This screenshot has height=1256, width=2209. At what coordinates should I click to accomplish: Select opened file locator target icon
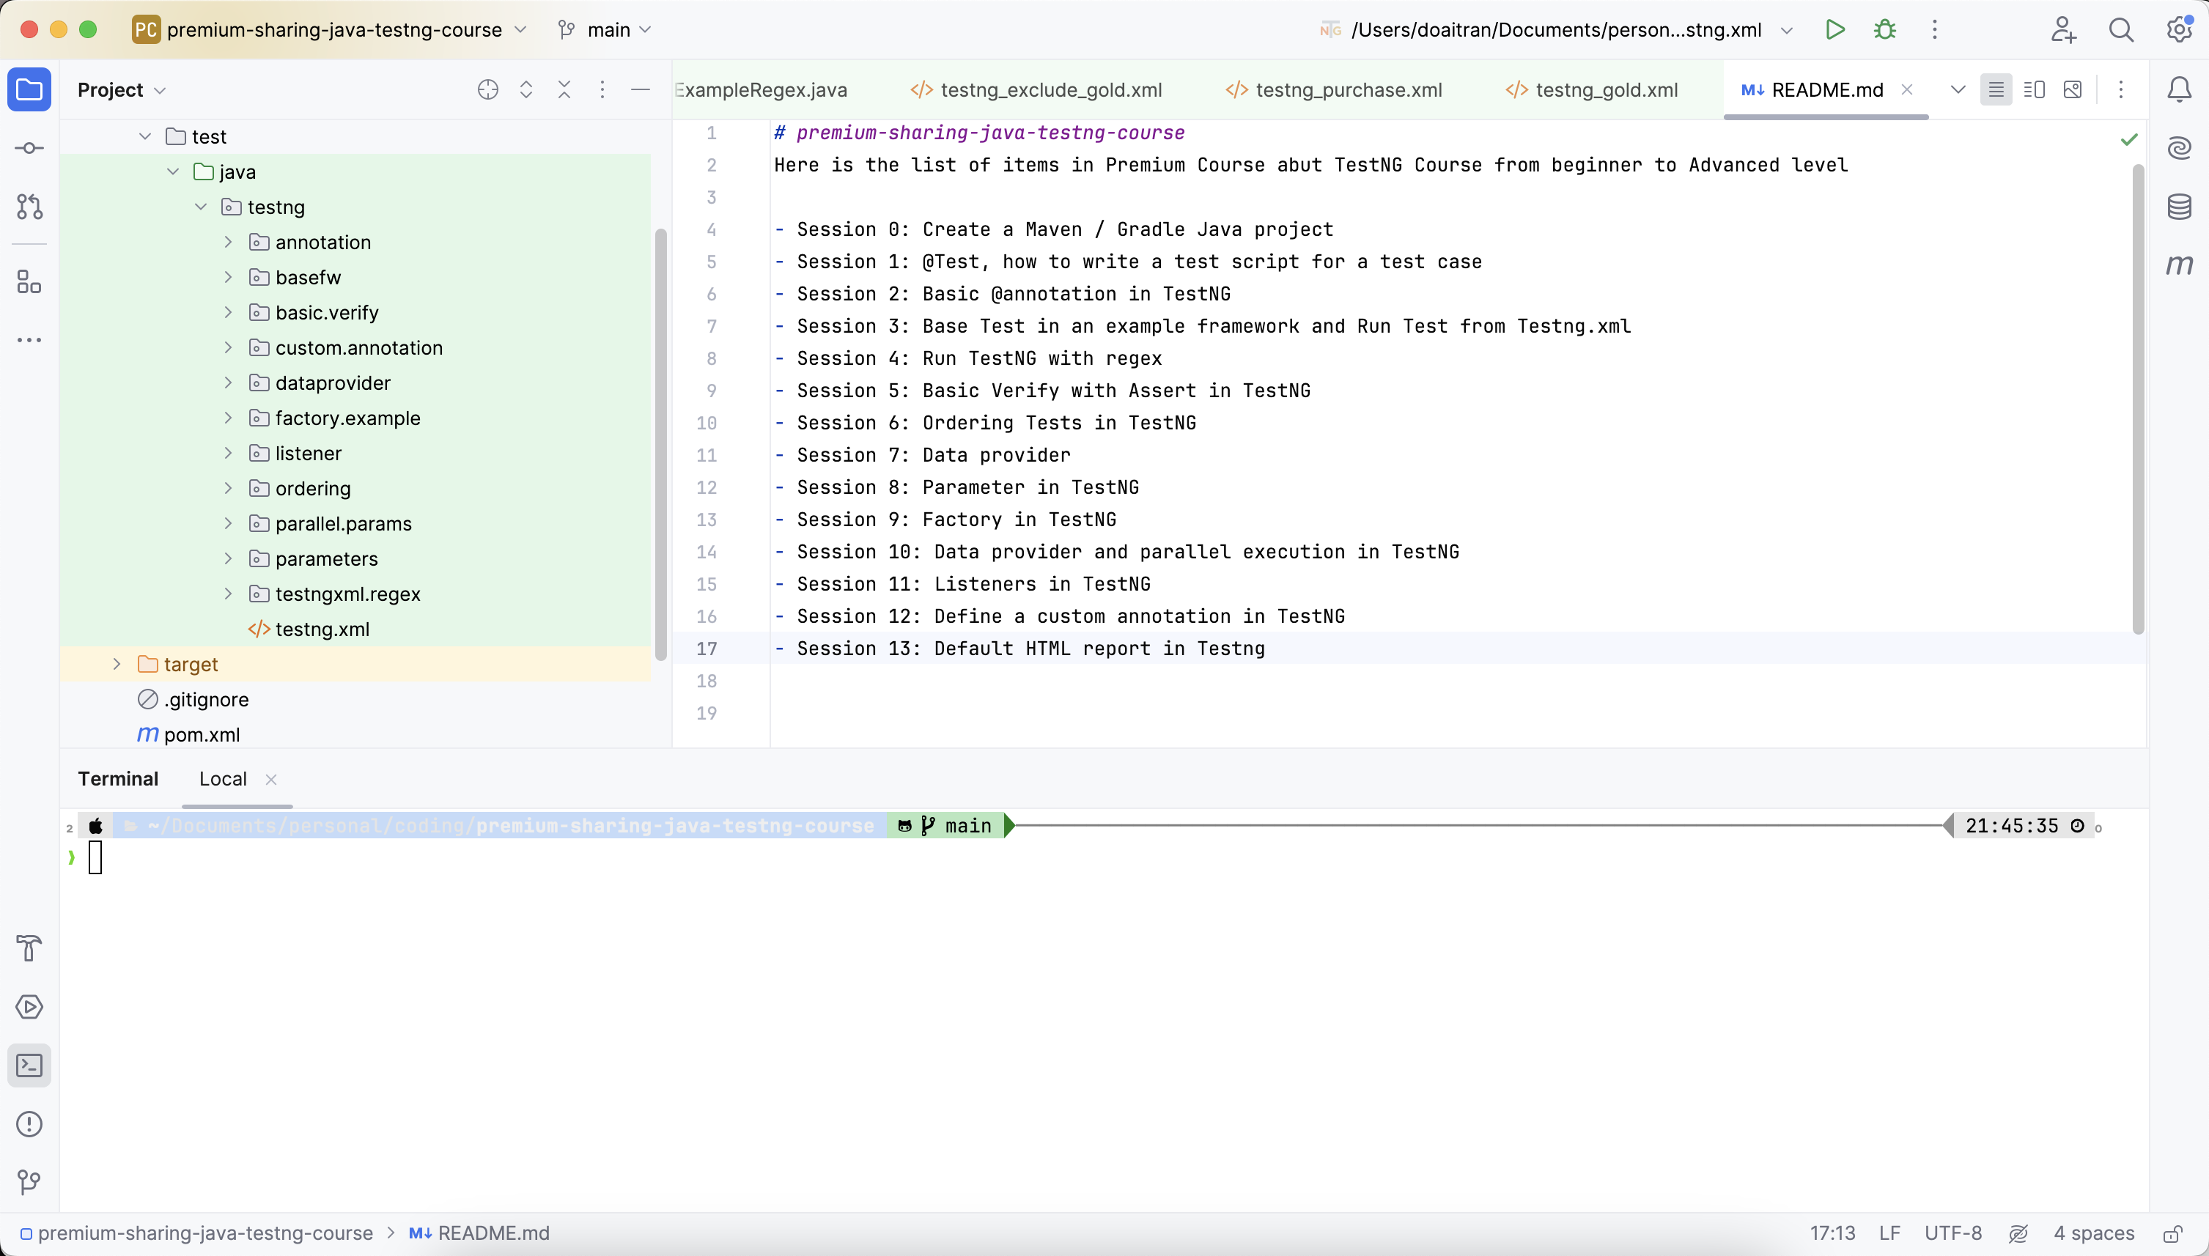coord(488,89)
